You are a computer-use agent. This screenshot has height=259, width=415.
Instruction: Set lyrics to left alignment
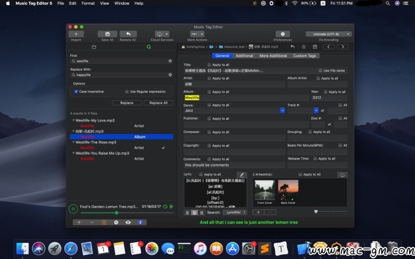tap(188, 213)
